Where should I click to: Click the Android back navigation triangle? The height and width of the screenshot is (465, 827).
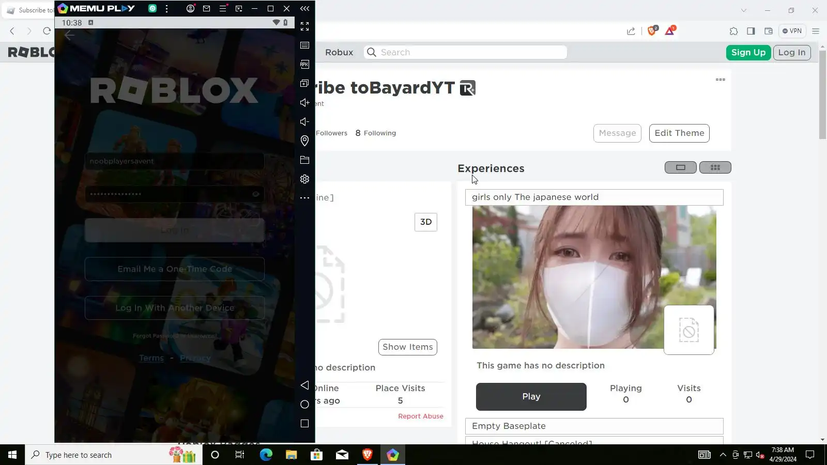[x=304, y=385]
